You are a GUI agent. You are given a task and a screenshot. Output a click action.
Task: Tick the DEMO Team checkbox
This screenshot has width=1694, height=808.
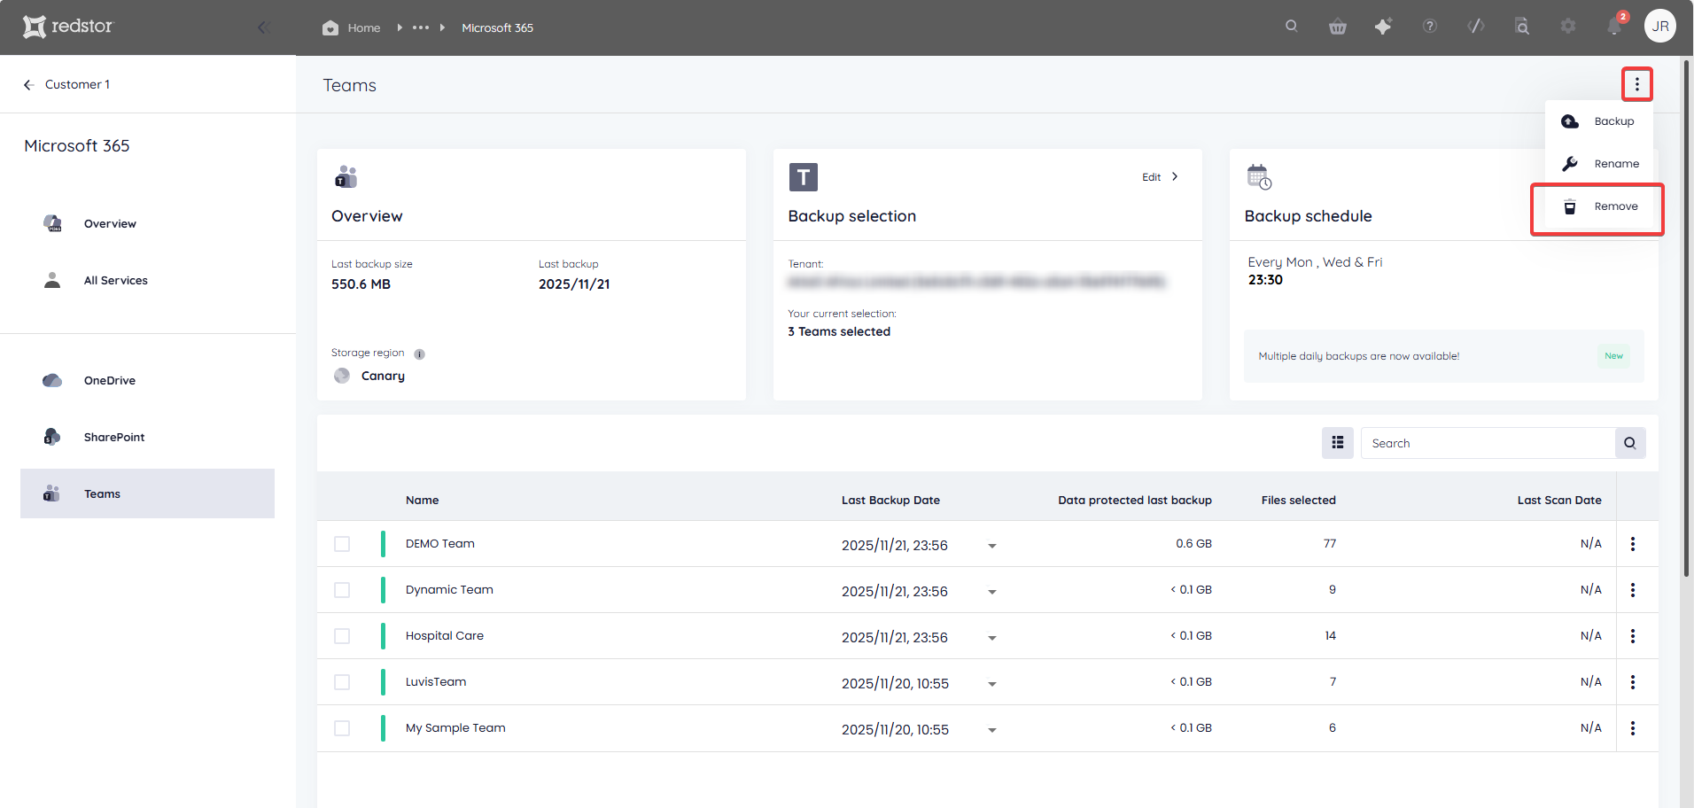pos(342,544)
